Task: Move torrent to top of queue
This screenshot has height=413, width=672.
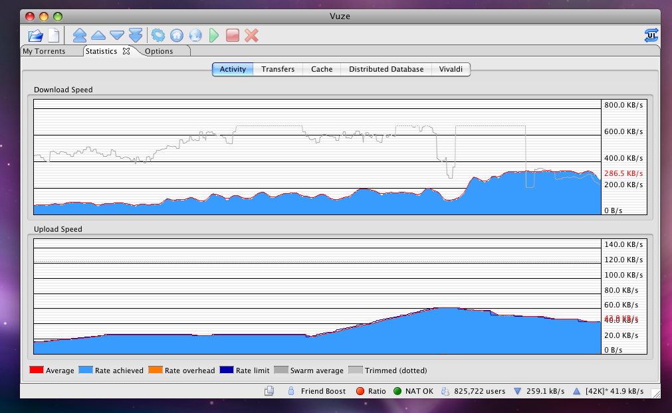Action: (x=79, y=35)
